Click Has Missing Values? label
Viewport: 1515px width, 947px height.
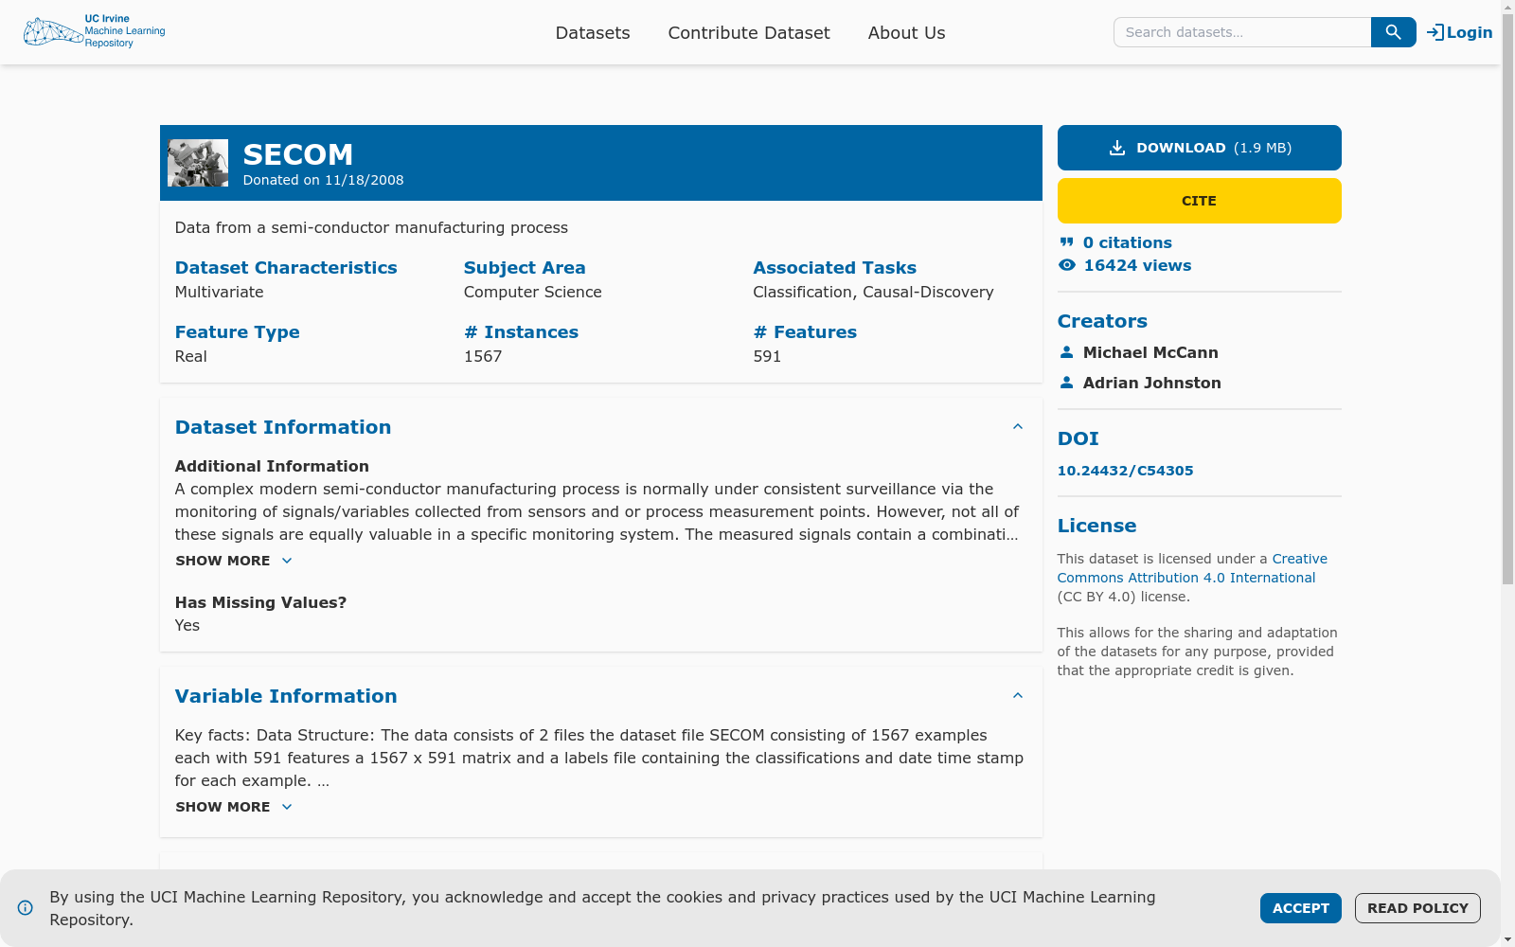click(261, 602)
